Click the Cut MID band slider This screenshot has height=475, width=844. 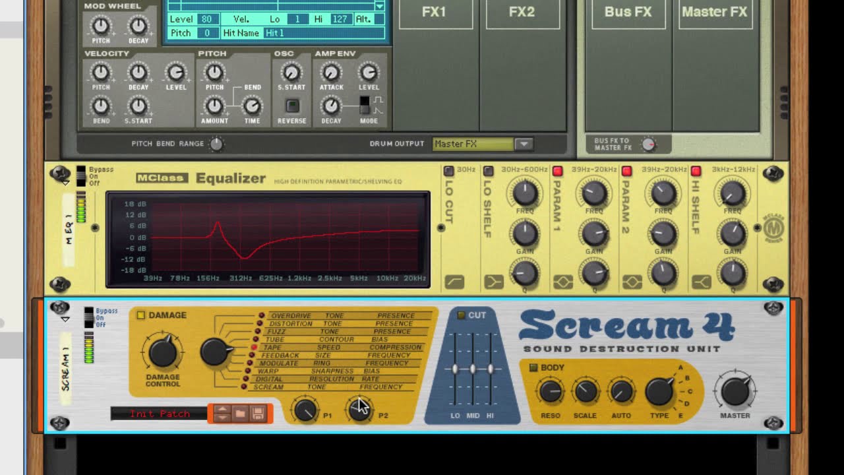[473, 369]
